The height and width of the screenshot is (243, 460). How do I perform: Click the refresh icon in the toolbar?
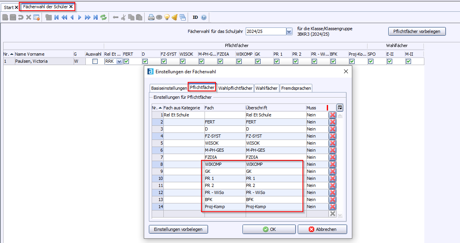103,17
